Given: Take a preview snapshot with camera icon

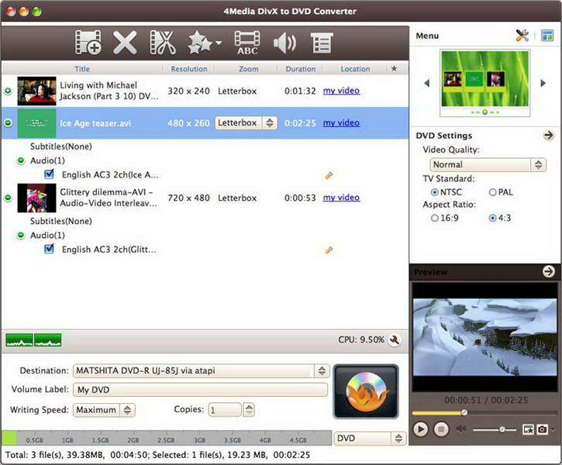Looking at the screenshot, I should (x=542, y=429).
